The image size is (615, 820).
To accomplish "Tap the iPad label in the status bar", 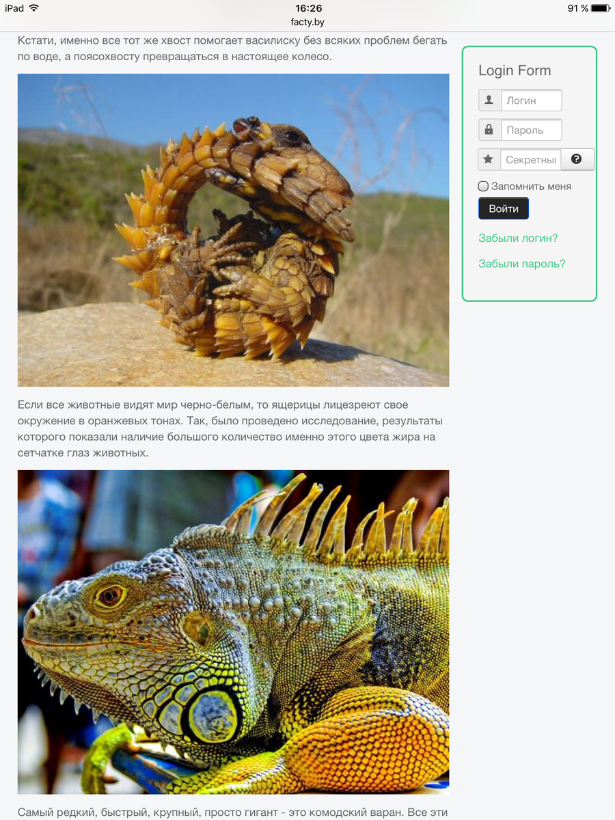I will (x=14, y=8).
